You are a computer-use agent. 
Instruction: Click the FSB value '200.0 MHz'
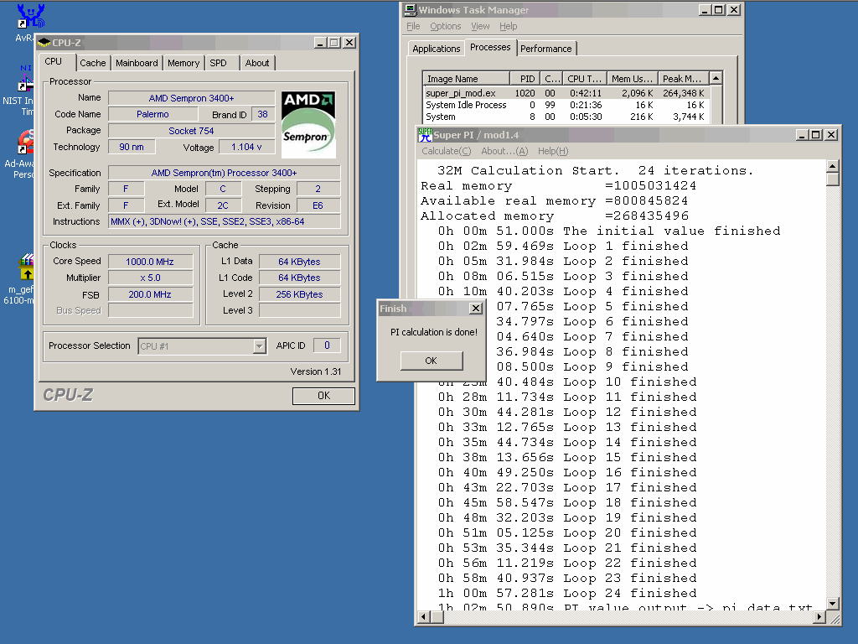pos(150,294)
